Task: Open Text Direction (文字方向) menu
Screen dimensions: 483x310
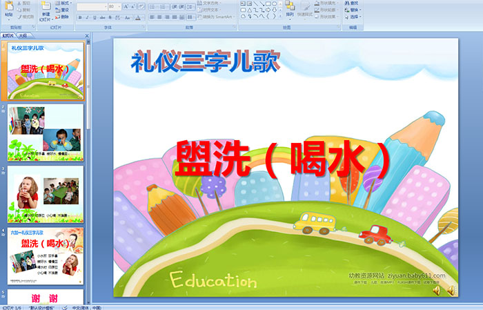Action: click(x=208, y=3)
